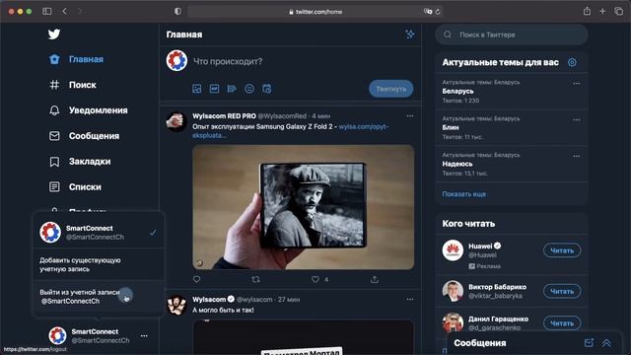The width and height of the screenshot is (631, 355).
Task: Add a GIF to the tweet
Action: pos(214,89)
